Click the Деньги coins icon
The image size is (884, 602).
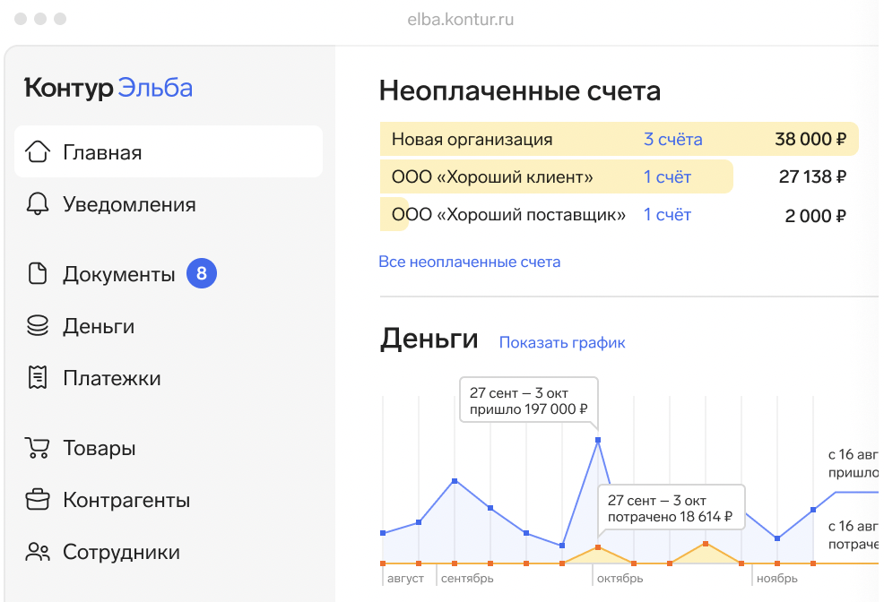tap(37, 326)
